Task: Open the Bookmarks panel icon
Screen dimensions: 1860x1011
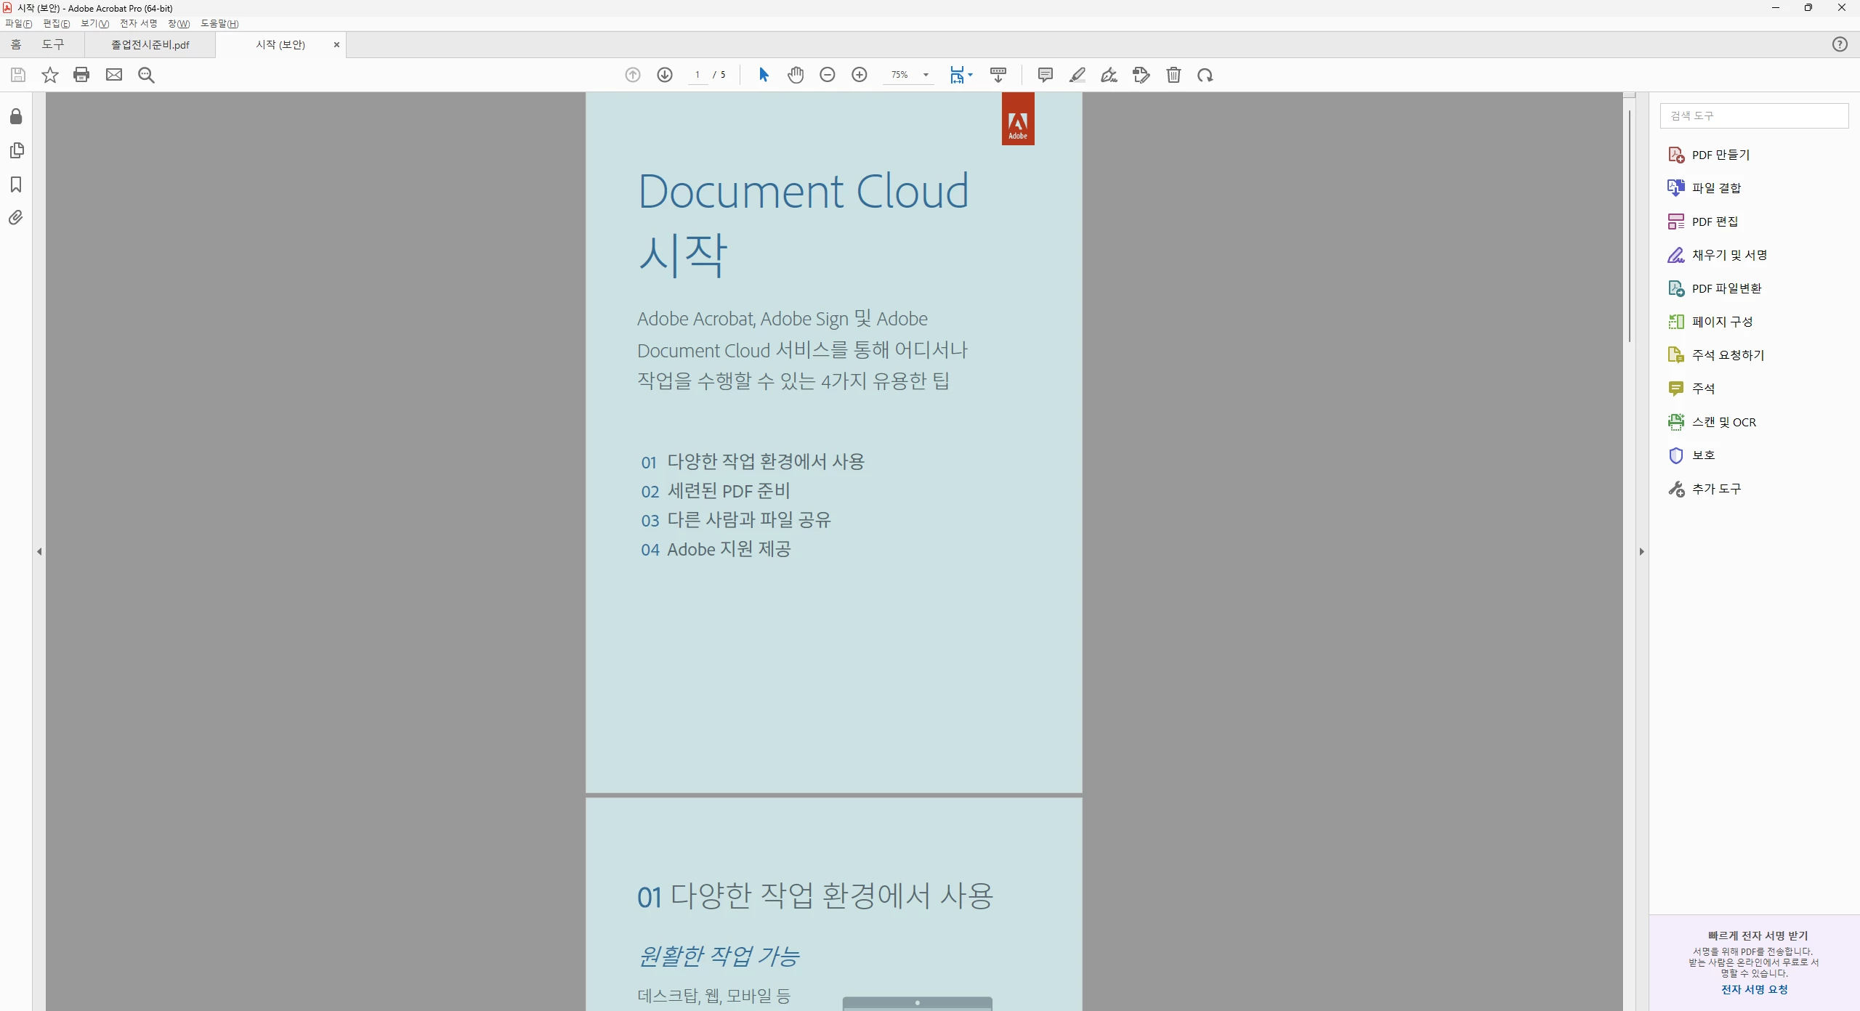Action: pos(16,184)
